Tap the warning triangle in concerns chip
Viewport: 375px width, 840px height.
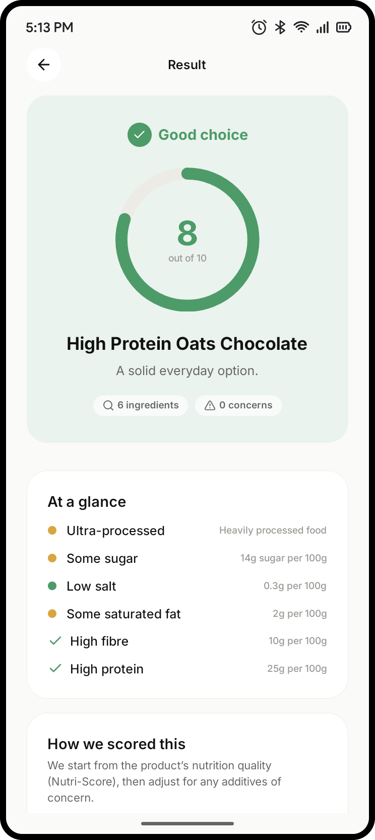(210, 405)
